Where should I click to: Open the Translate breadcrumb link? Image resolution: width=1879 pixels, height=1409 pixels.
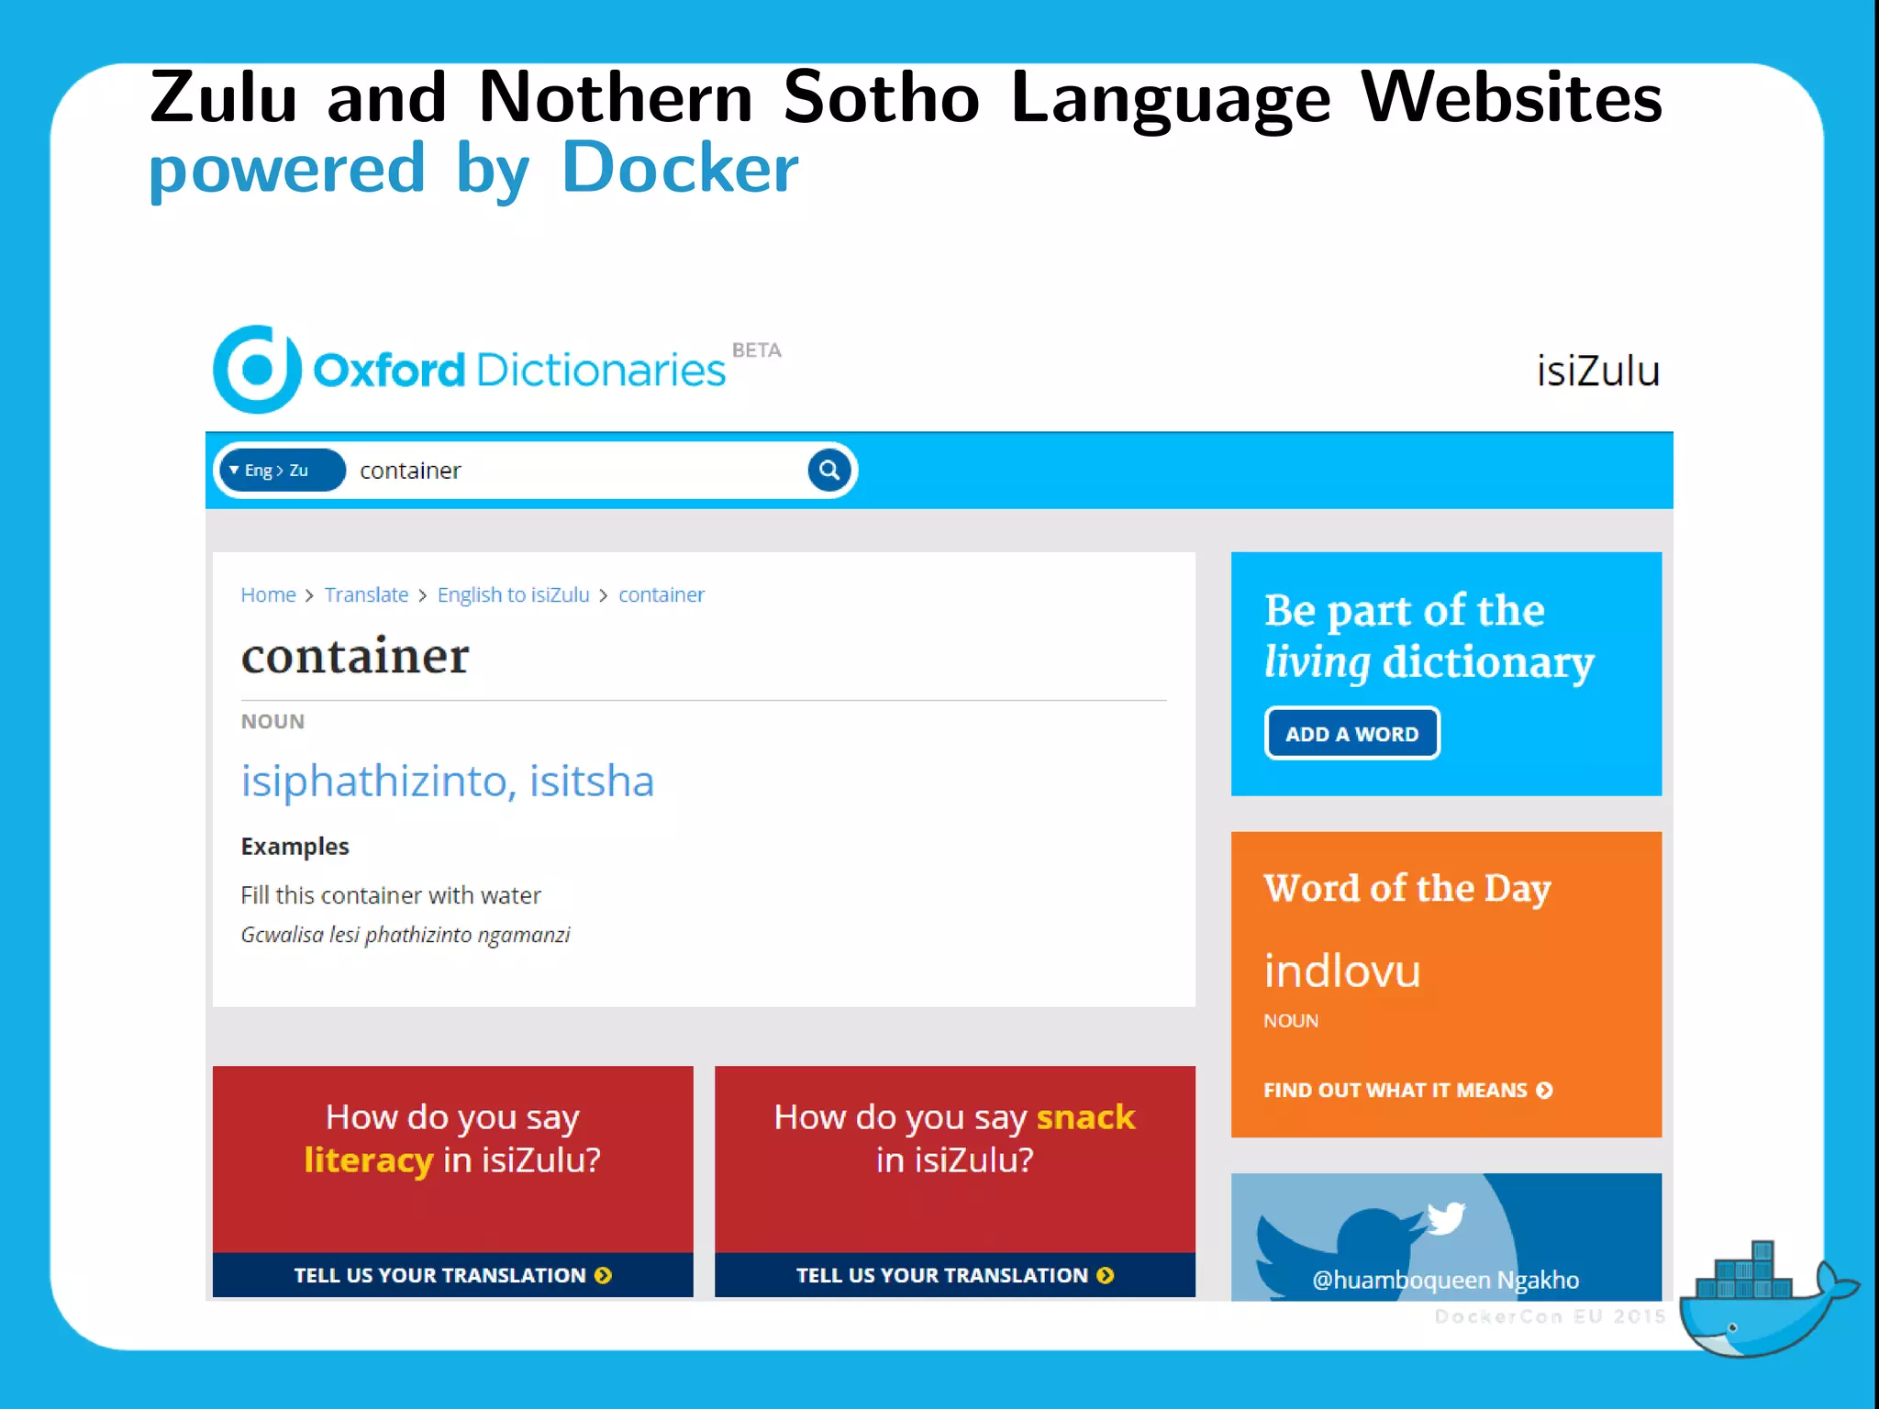pos(366,594)
